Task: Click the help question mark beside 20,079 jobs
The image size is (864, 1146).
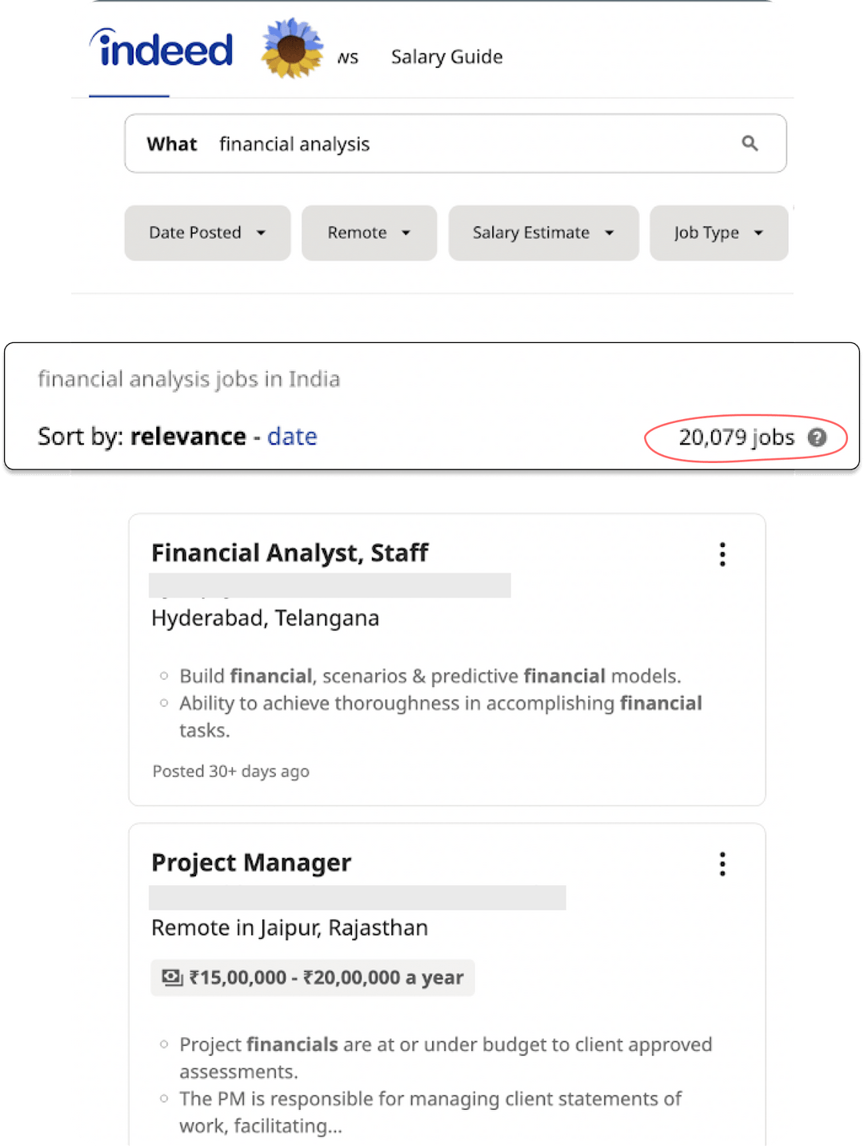Action: (818, 437)
